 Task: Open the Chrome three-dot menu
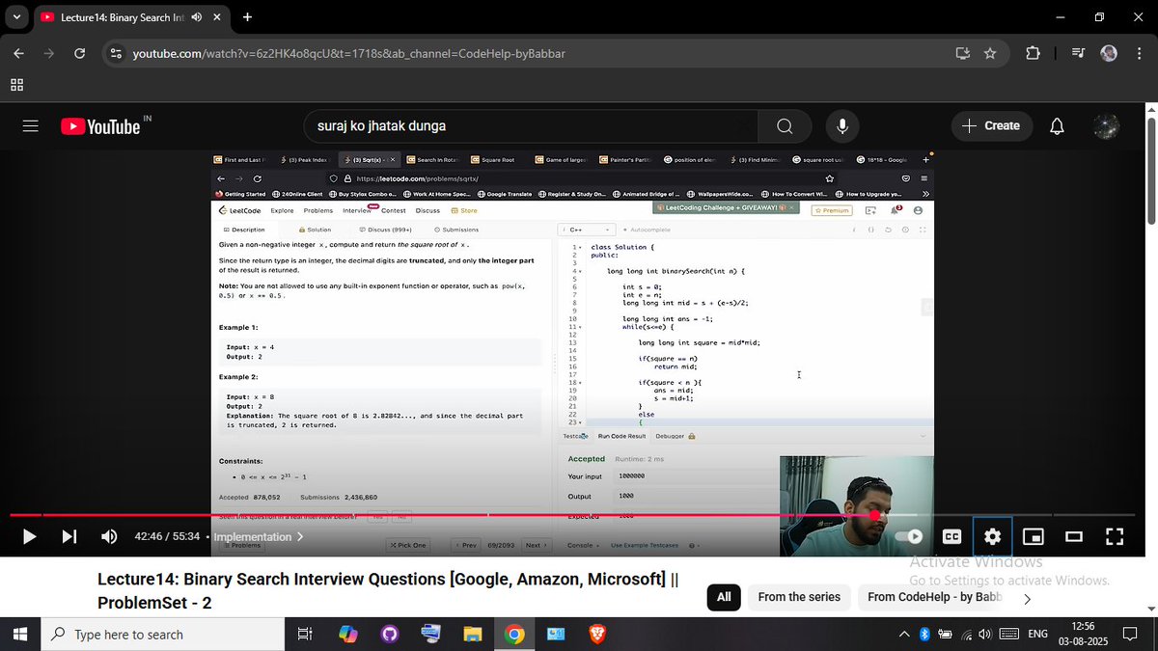point(1139,53)
